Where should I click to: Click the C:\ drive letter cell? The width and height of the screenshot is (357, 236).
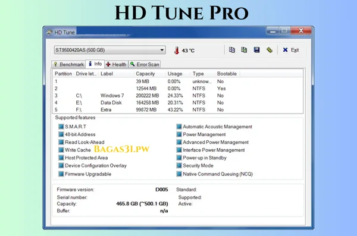pos(79,96)
